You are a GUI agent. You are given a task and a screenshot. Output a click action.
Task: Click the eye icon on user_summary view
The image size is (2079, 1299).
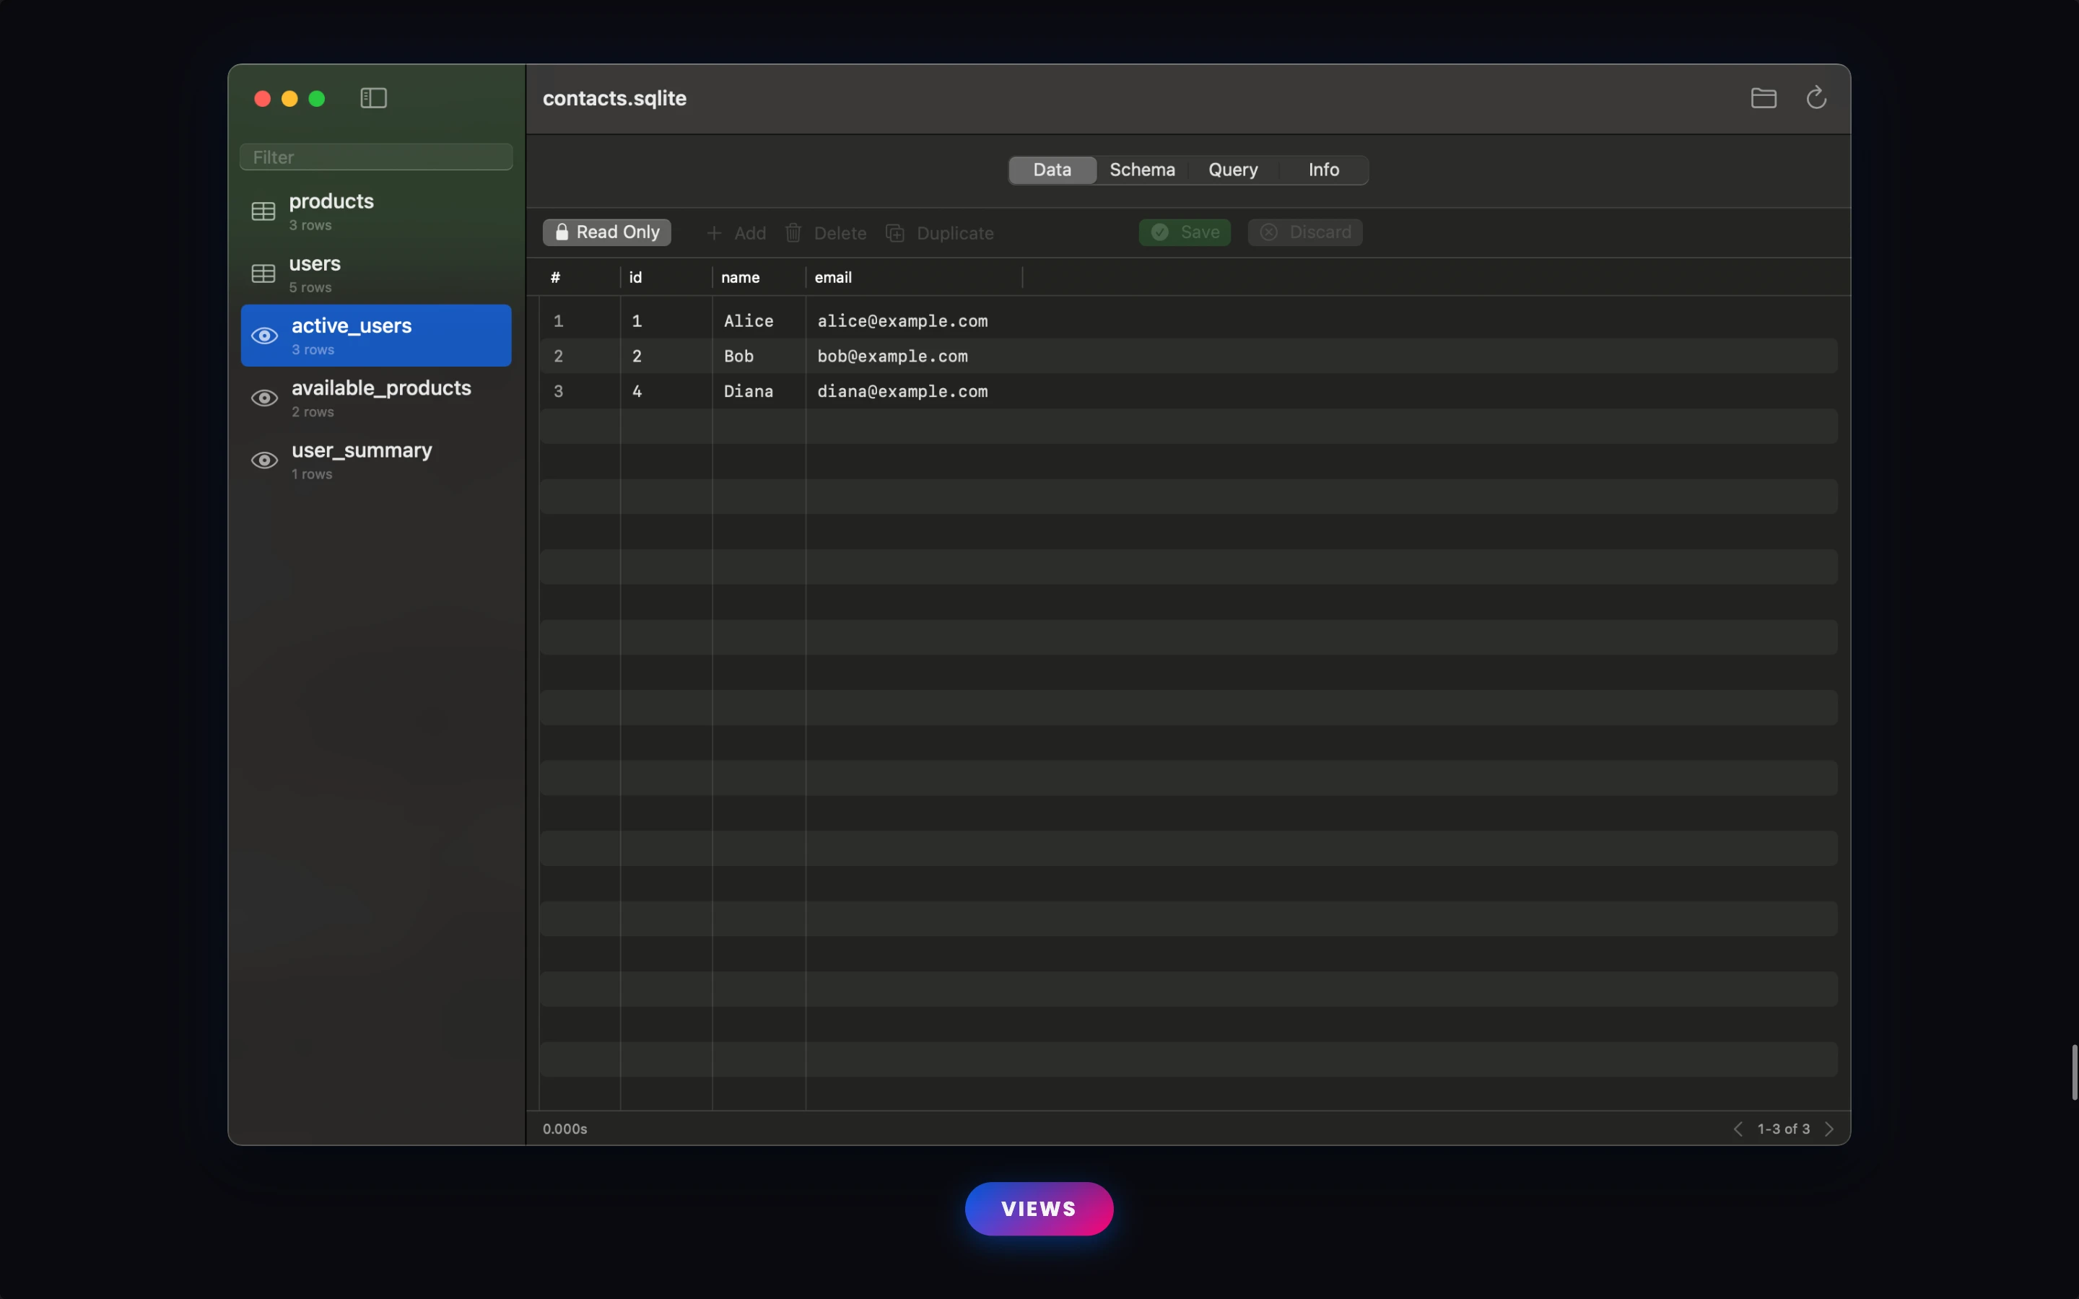[x=263, y=460]
